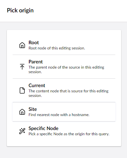Screen dimensions: 127x158
Task: Click "Pick a specific Node as the origin" text
Action: [69, 134]
